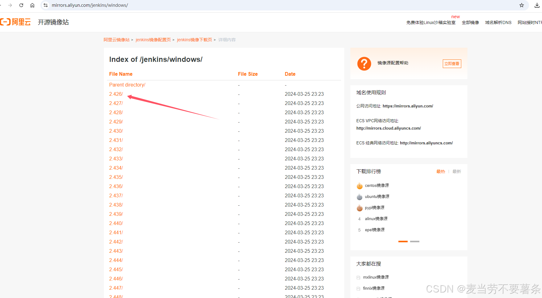
Task: Sort the listing by File Size header
Action: click(248, 74)
